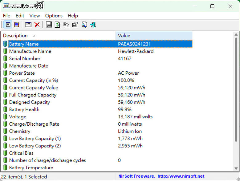Click battery icon beside Voltage
Image resolution: width=240 pixels, height=181 pixels.
point(5,116)
